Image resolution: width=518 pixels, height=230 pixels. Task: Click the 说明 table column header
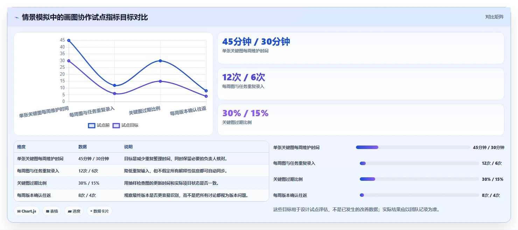tap(128, 147)
